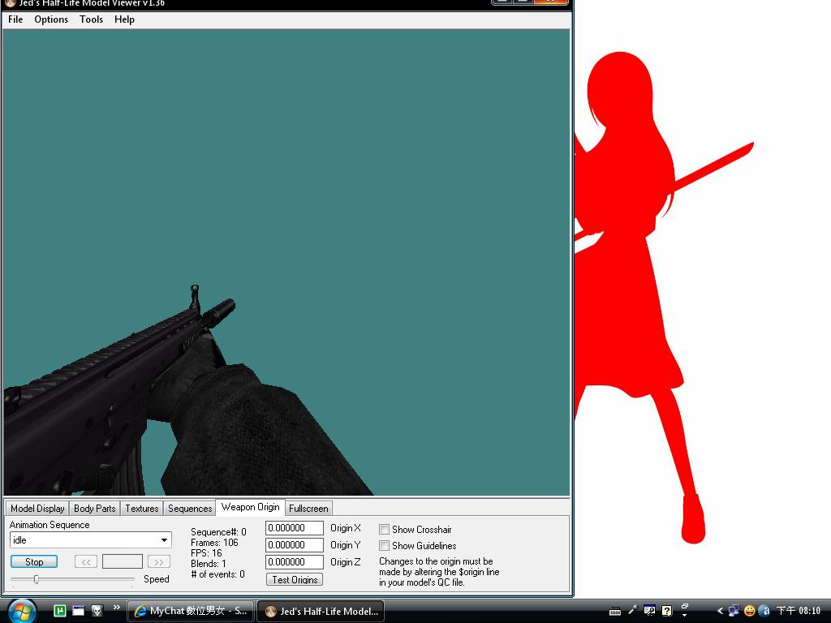Screen dimensions: 831x623
Task: Switch to the Fullscreen tab
Action: pos(308,508)
